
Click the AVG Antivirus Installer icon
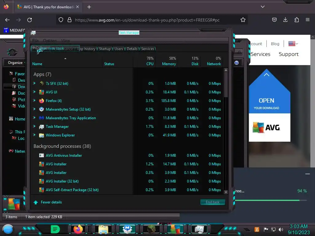[x=42, y=155]
